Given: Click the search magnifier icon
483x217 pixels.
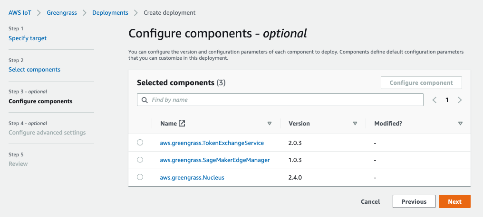Looking at the screenshot, I should [x=145, y=100].
